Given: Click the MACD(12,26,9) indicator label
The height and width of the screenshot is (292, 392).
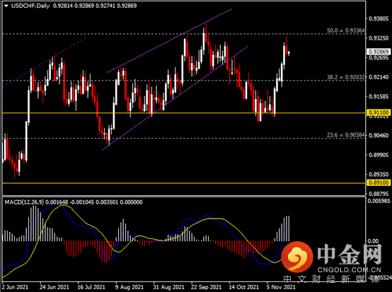Looking at the screenshot, I should (x=24, y=202).
